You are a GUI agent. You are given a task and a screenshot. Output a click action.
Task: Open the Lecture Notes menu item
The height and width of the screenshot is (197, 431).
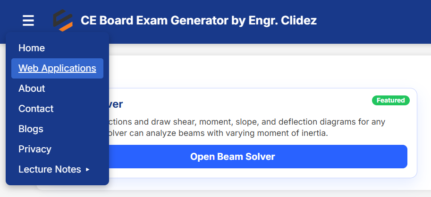click(50, 169)
